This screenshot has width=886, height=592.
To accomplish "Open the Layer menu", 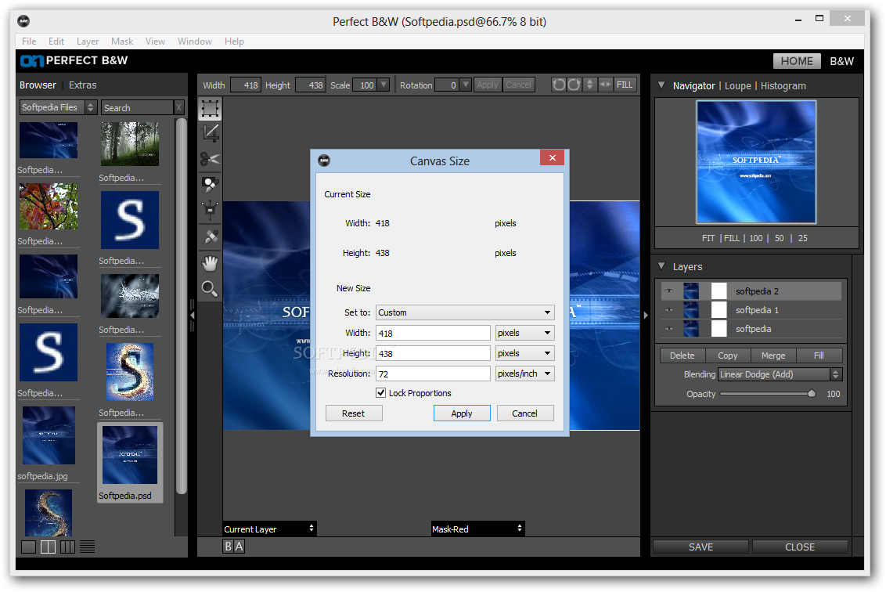I will 88,42.
